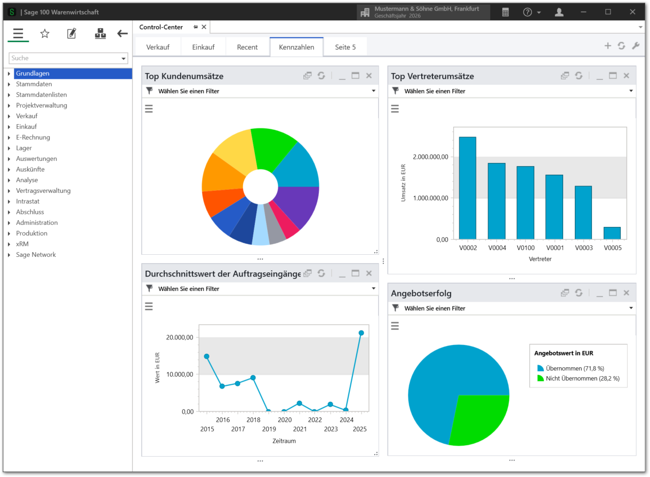
Task: Pop out the Top Vertreterumsätze widget
Action: click(565, 76)
